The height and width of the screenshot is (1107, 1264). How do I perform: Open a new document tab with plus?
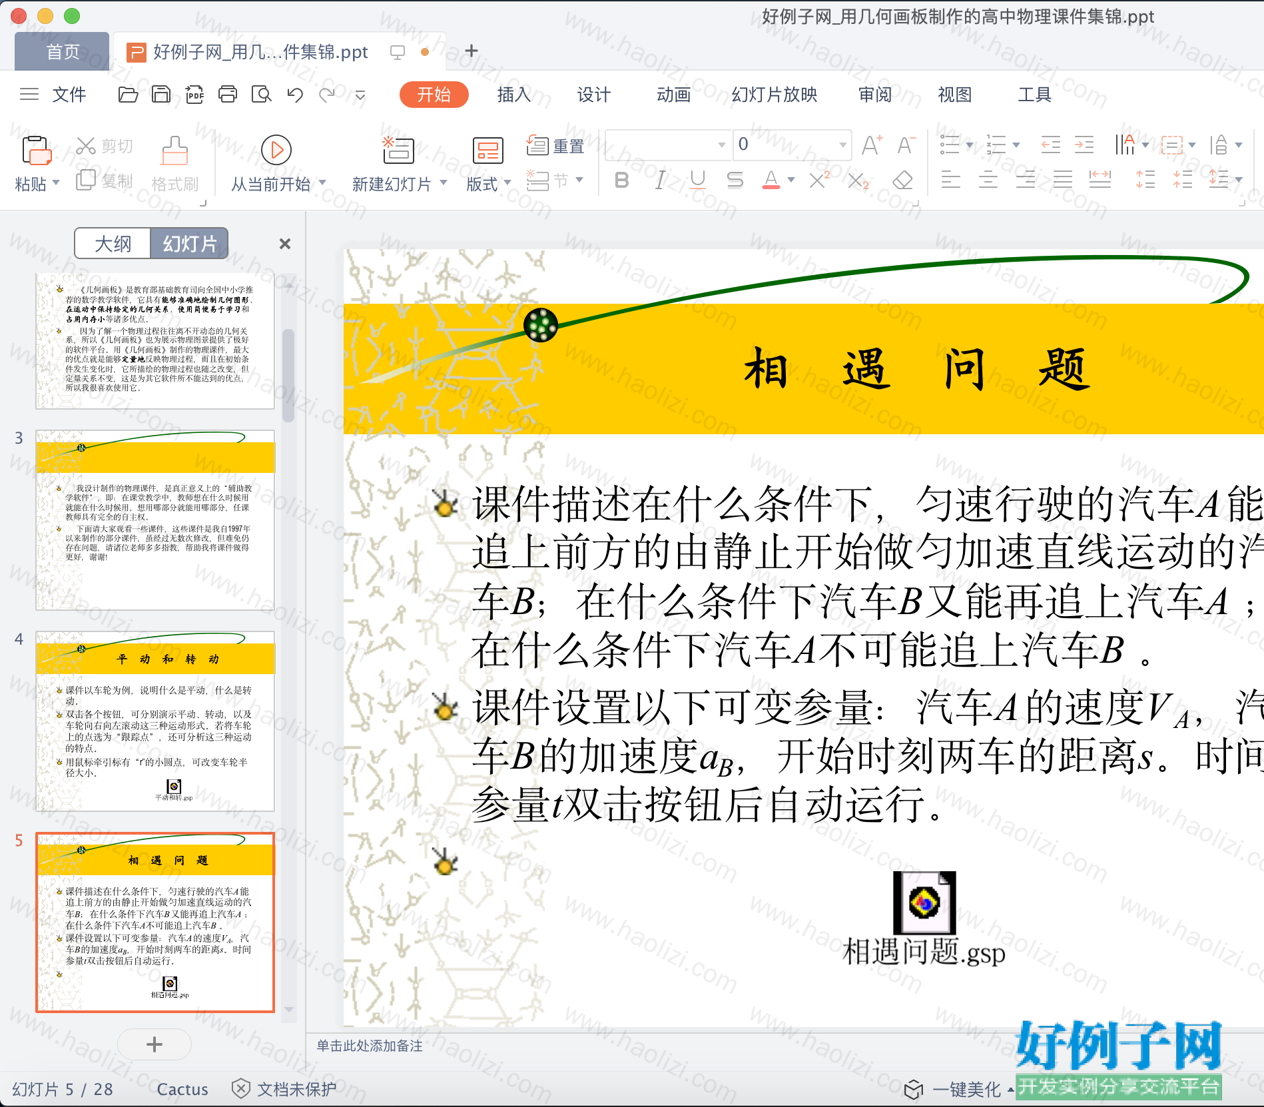(472, 51)
